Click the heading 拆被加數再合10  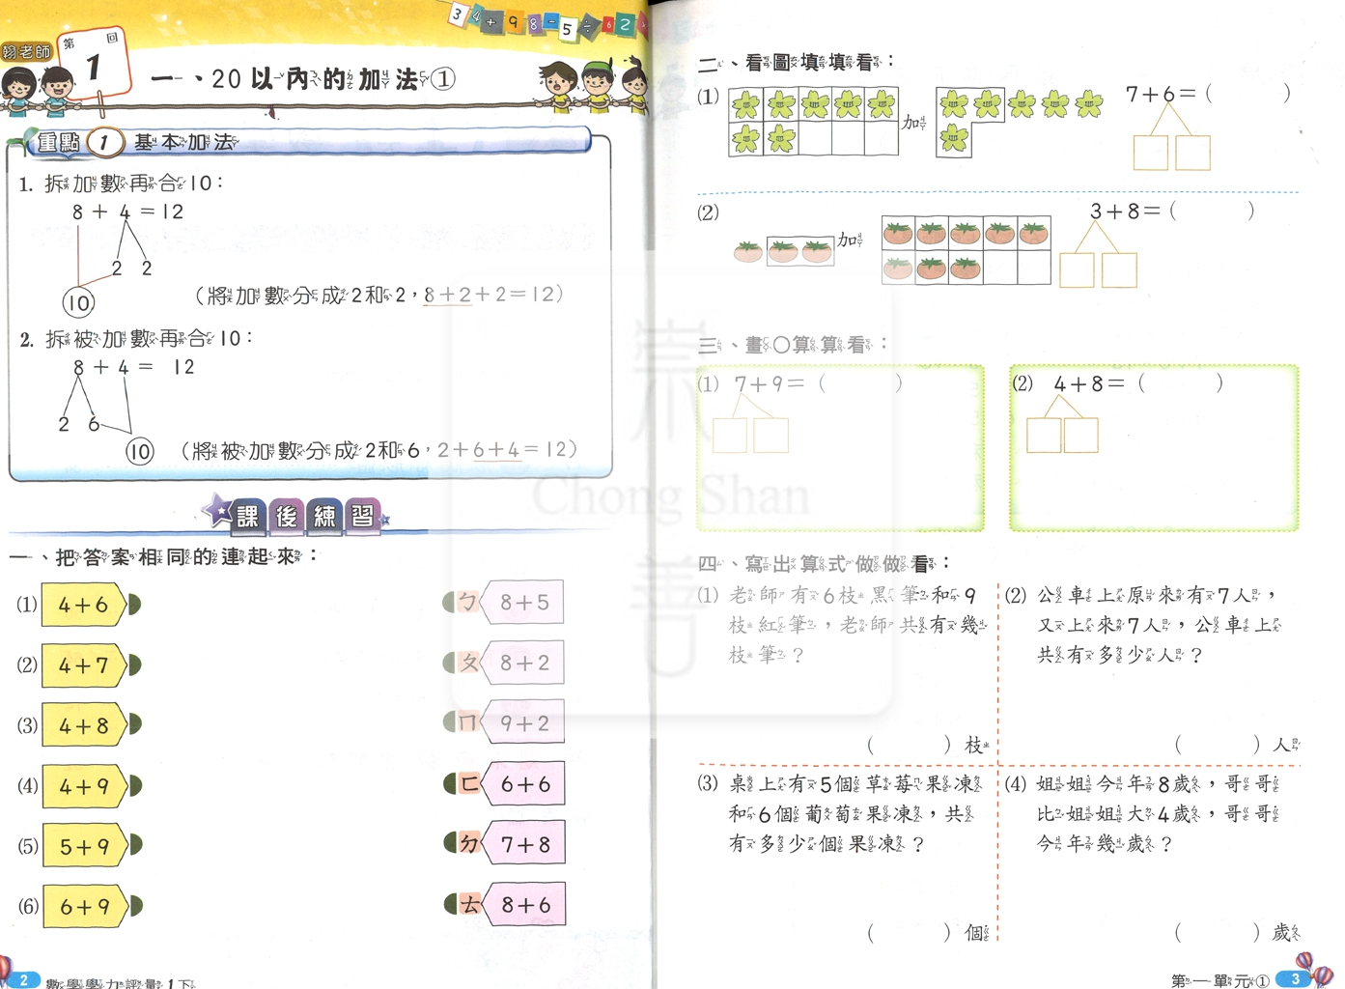point(148,338)
